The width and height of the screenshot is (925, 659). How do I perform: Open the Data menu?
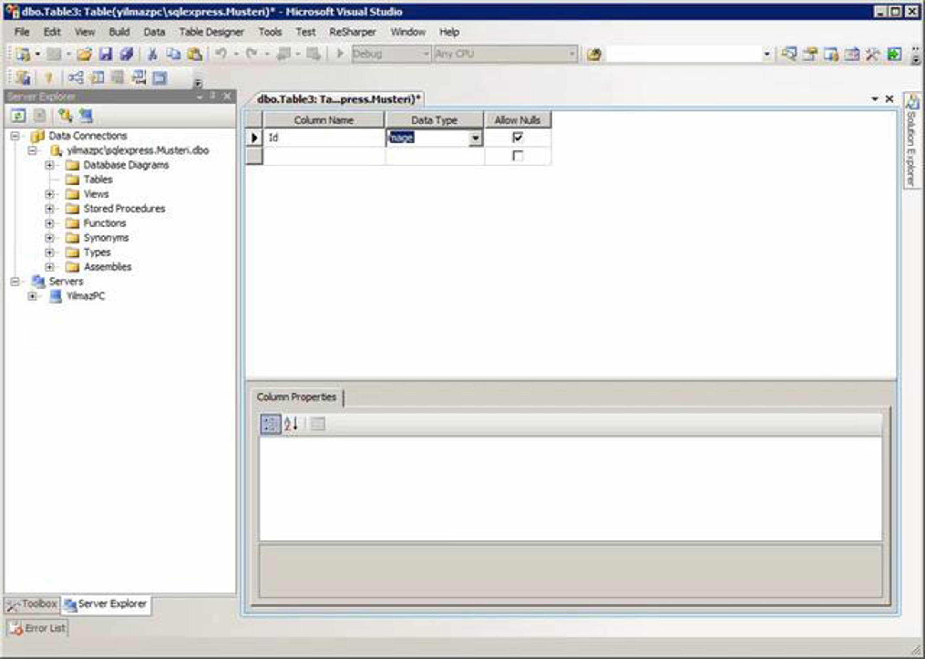click(155, 32)
